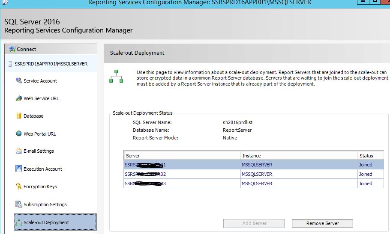Sort by the Instance column header
390x234 pixels.
[x=299, y=156]
